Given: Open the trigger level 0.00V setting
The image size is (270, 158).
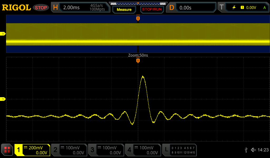Looking at the screenshot, I should (251, 8).
